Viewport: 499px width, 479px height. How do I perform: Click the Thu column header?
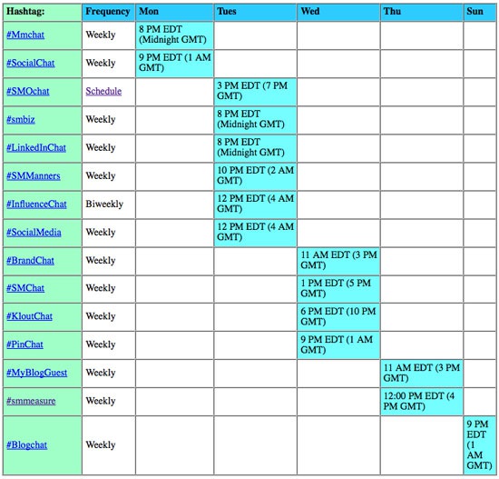click(x=422, y=12)
